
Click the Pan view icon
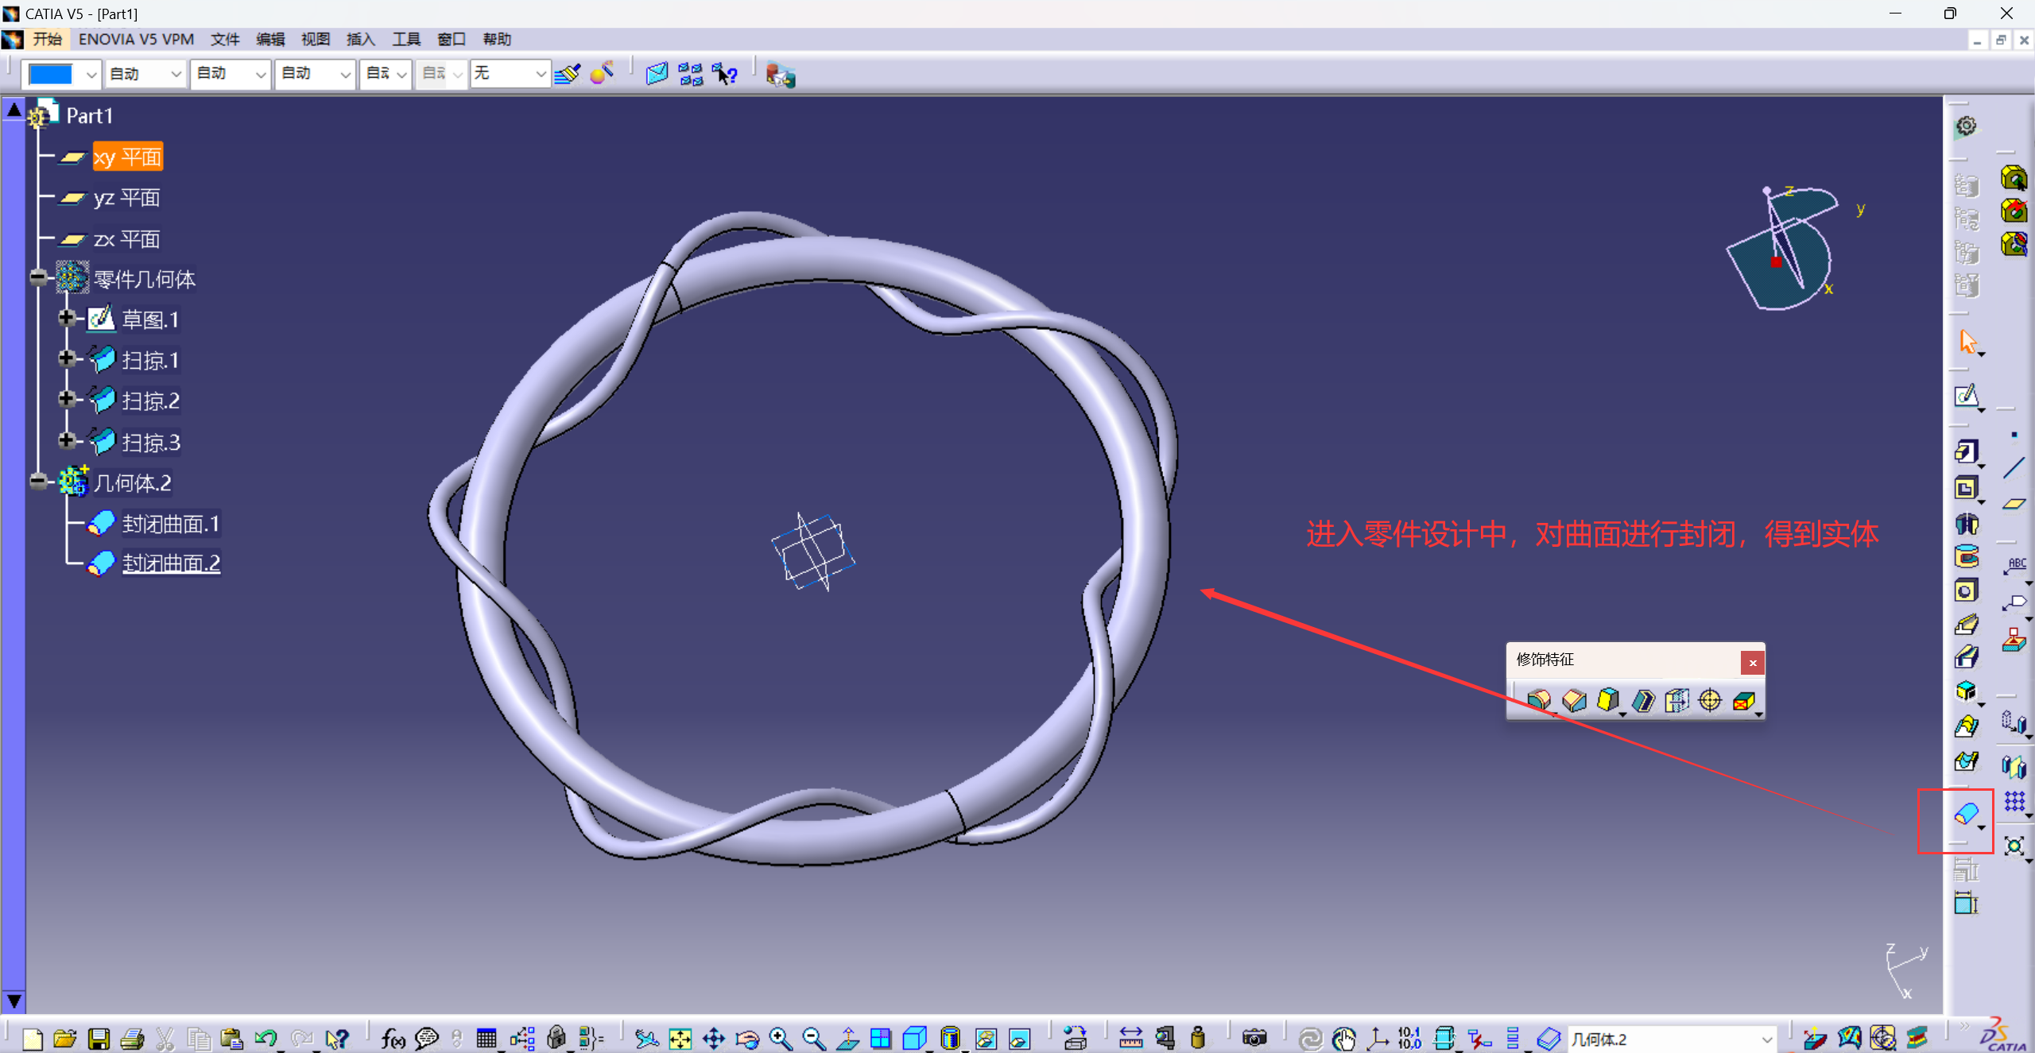(714, 1038)
